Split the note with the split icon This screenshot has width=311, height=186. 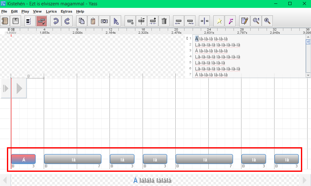(x=141, y=21)
